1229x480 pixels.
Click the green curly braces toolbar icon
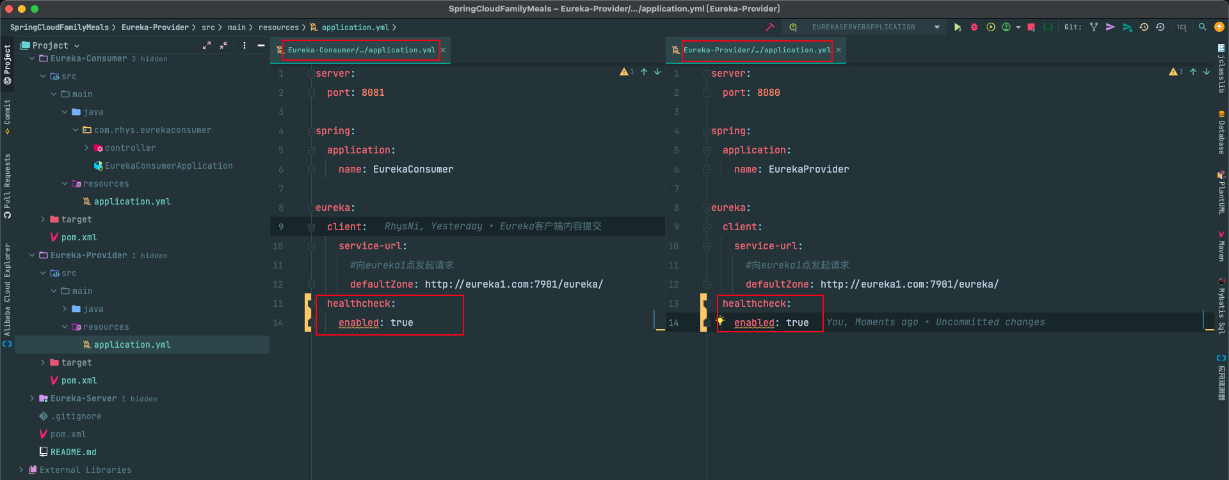[1048, 27]
